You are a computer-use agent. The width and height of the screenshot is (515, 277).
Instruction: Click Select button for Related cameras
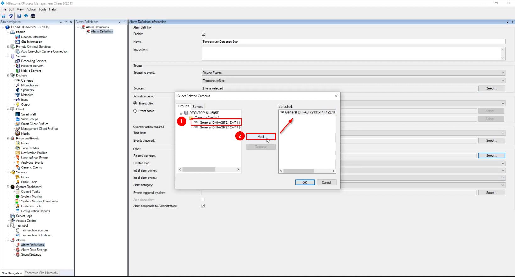pos(491,155)
